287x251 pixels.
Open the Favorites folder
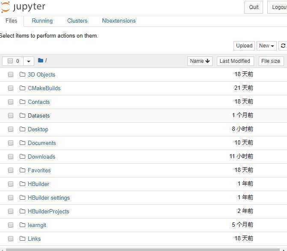click(39, 171)
